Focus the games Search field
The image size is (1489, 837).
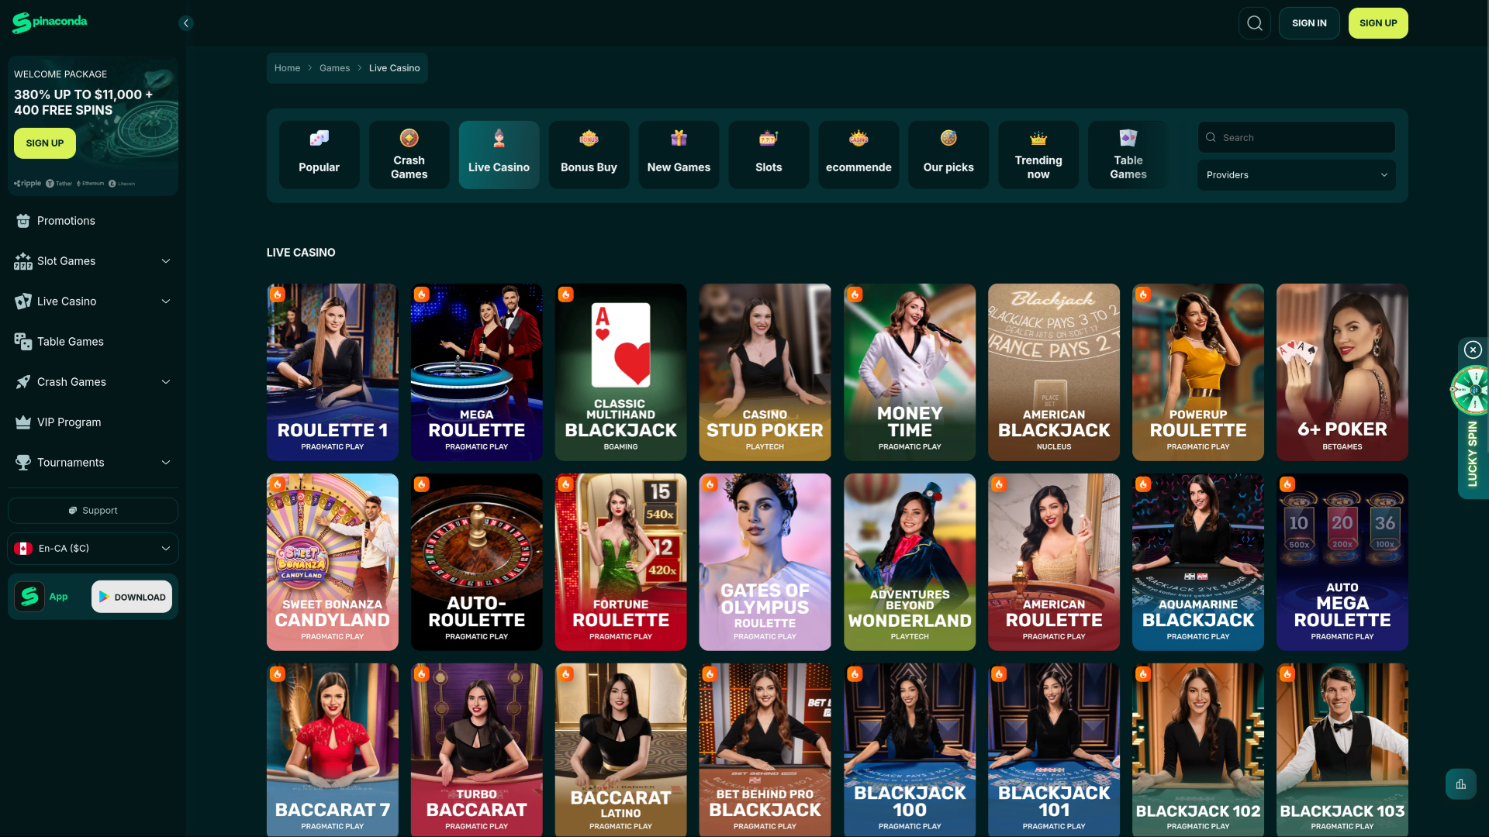tap(1297, 137)
